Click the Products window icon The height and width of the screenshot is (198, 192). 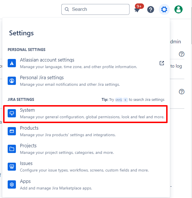coord(12,131)
